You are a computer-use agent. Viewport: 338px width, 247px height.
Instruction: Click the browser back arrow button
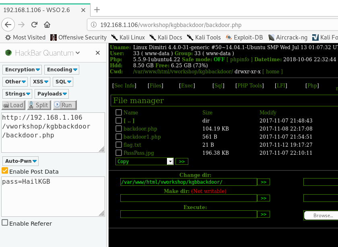point(8,25)
